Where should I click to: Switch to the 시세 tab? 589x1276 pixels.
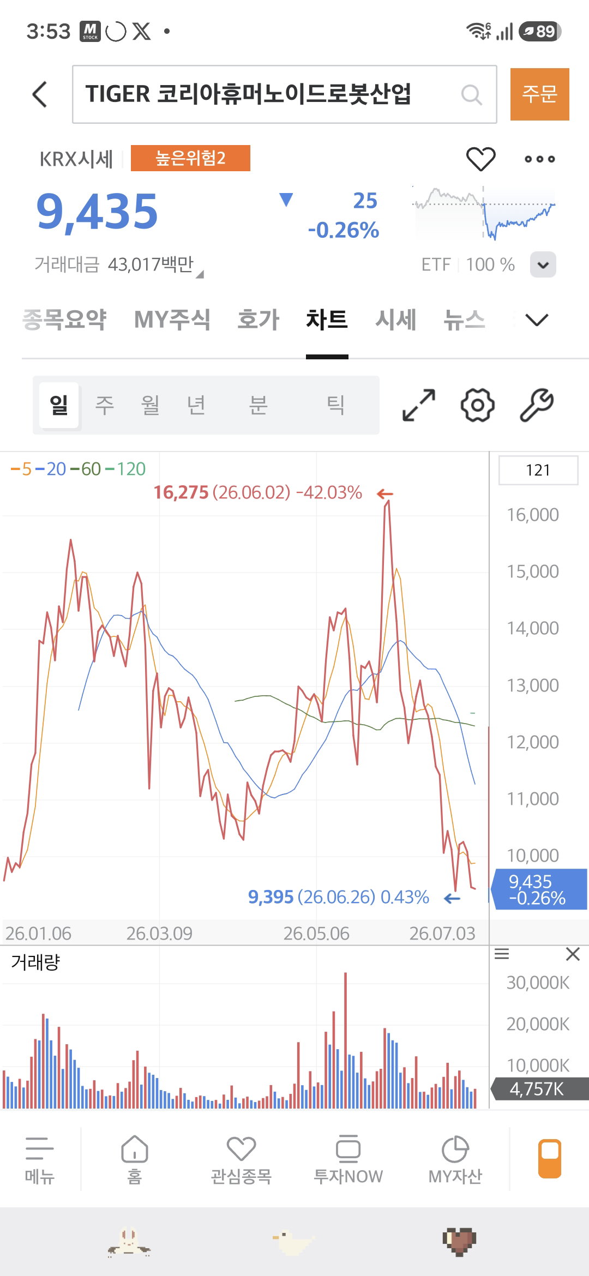coord(396,320)
